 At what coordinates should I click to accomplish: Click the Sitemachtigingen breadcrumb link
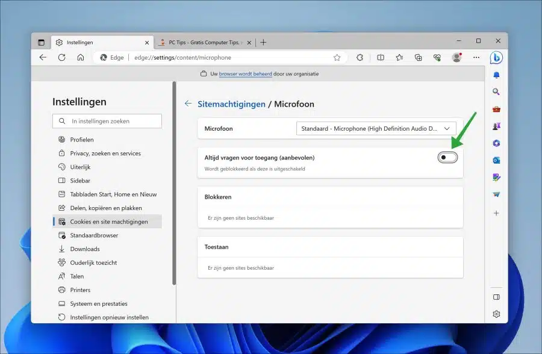(232, 104)
